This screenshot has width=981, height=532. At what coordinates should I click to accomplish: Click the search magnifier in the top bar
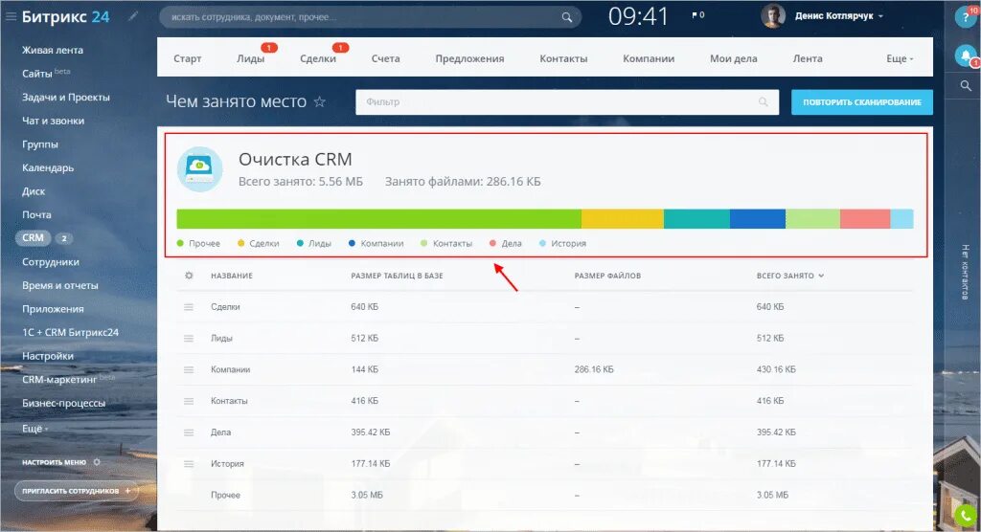567,17
